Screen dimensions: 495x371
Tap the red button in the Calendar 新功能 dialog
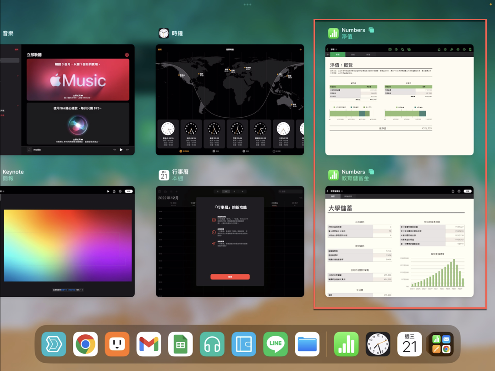(x=230, y=277)
